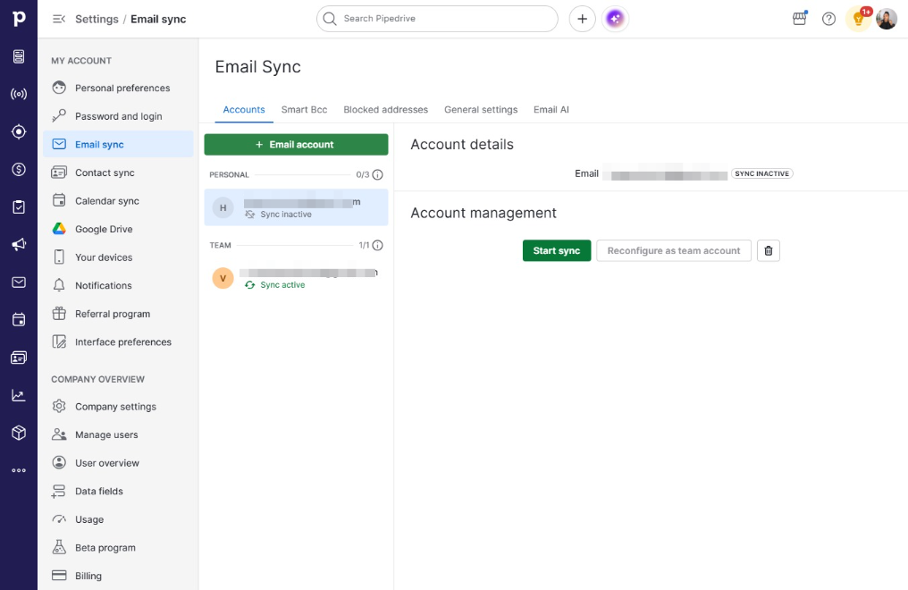Focus the Search Pipedrive field
This screenshot has width=908, height=590.
click(437, 19)
